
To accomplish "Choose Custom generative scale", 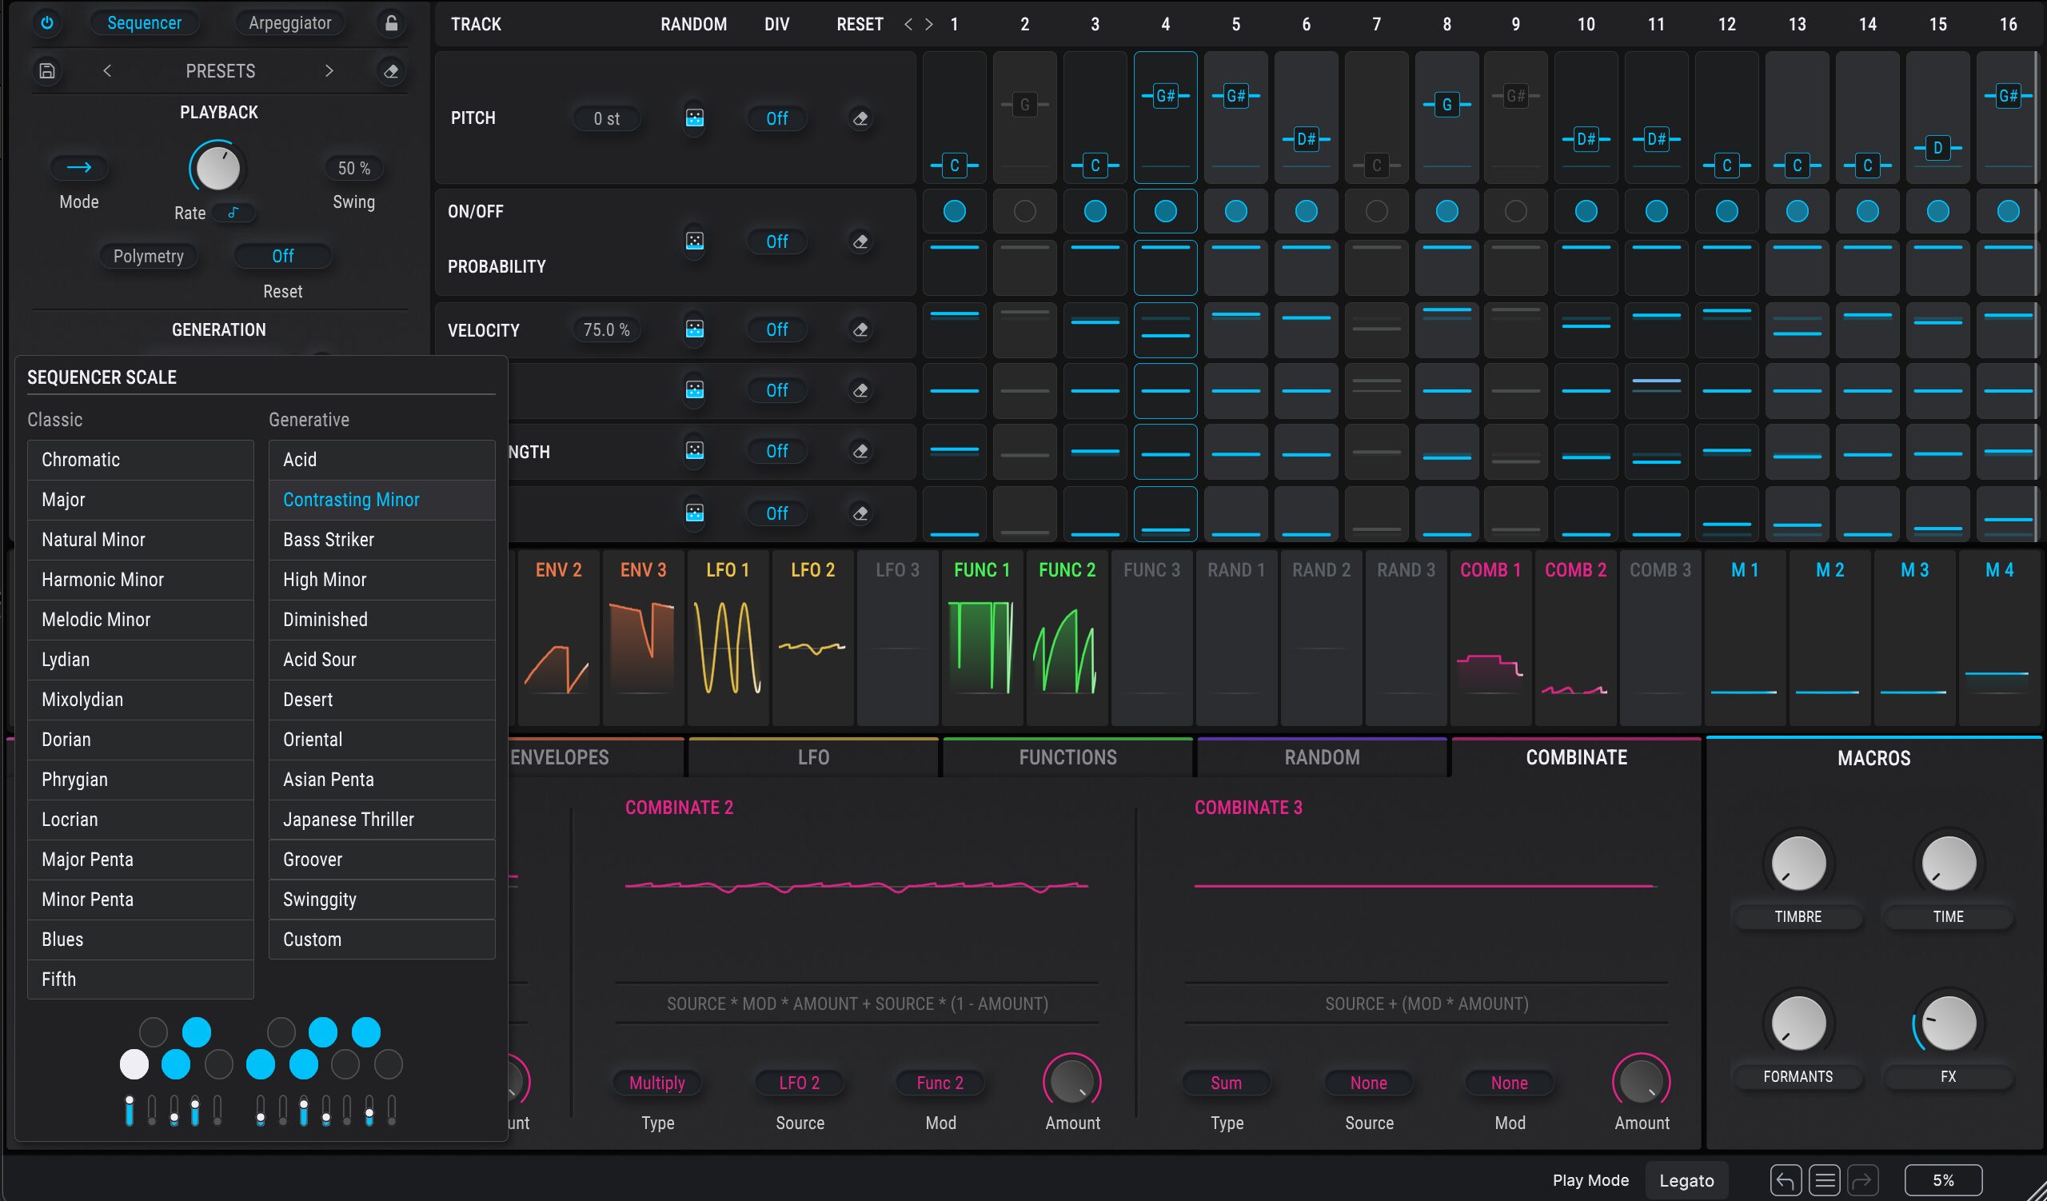I will coord(381,939).
